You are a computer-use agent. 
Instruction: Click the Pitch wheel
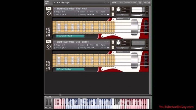point(47,102)
